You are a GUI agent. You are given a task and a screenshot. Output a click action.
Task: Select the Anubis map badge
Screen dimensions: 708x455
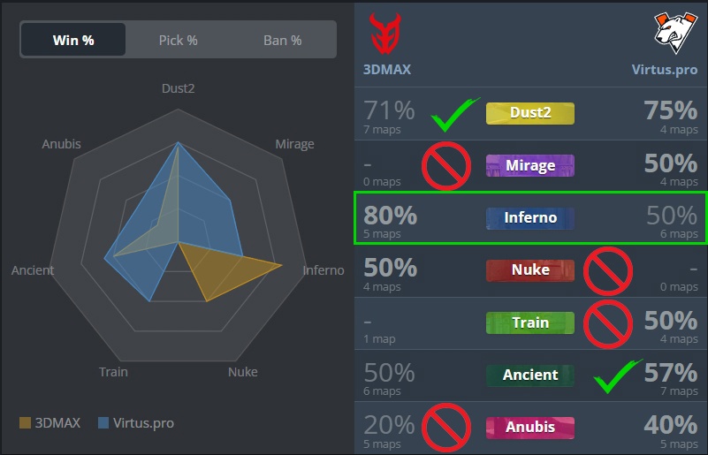(x=530, y=428)
